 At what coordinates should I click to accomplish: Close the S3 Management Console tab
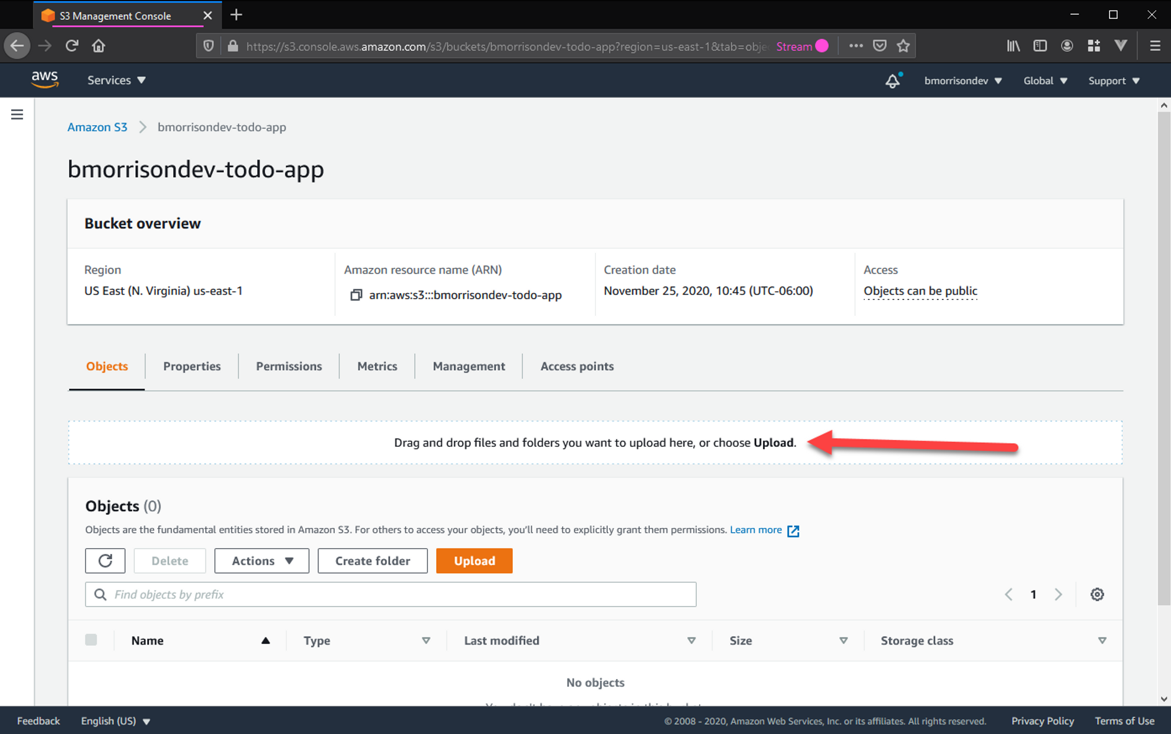pos(207,16)
